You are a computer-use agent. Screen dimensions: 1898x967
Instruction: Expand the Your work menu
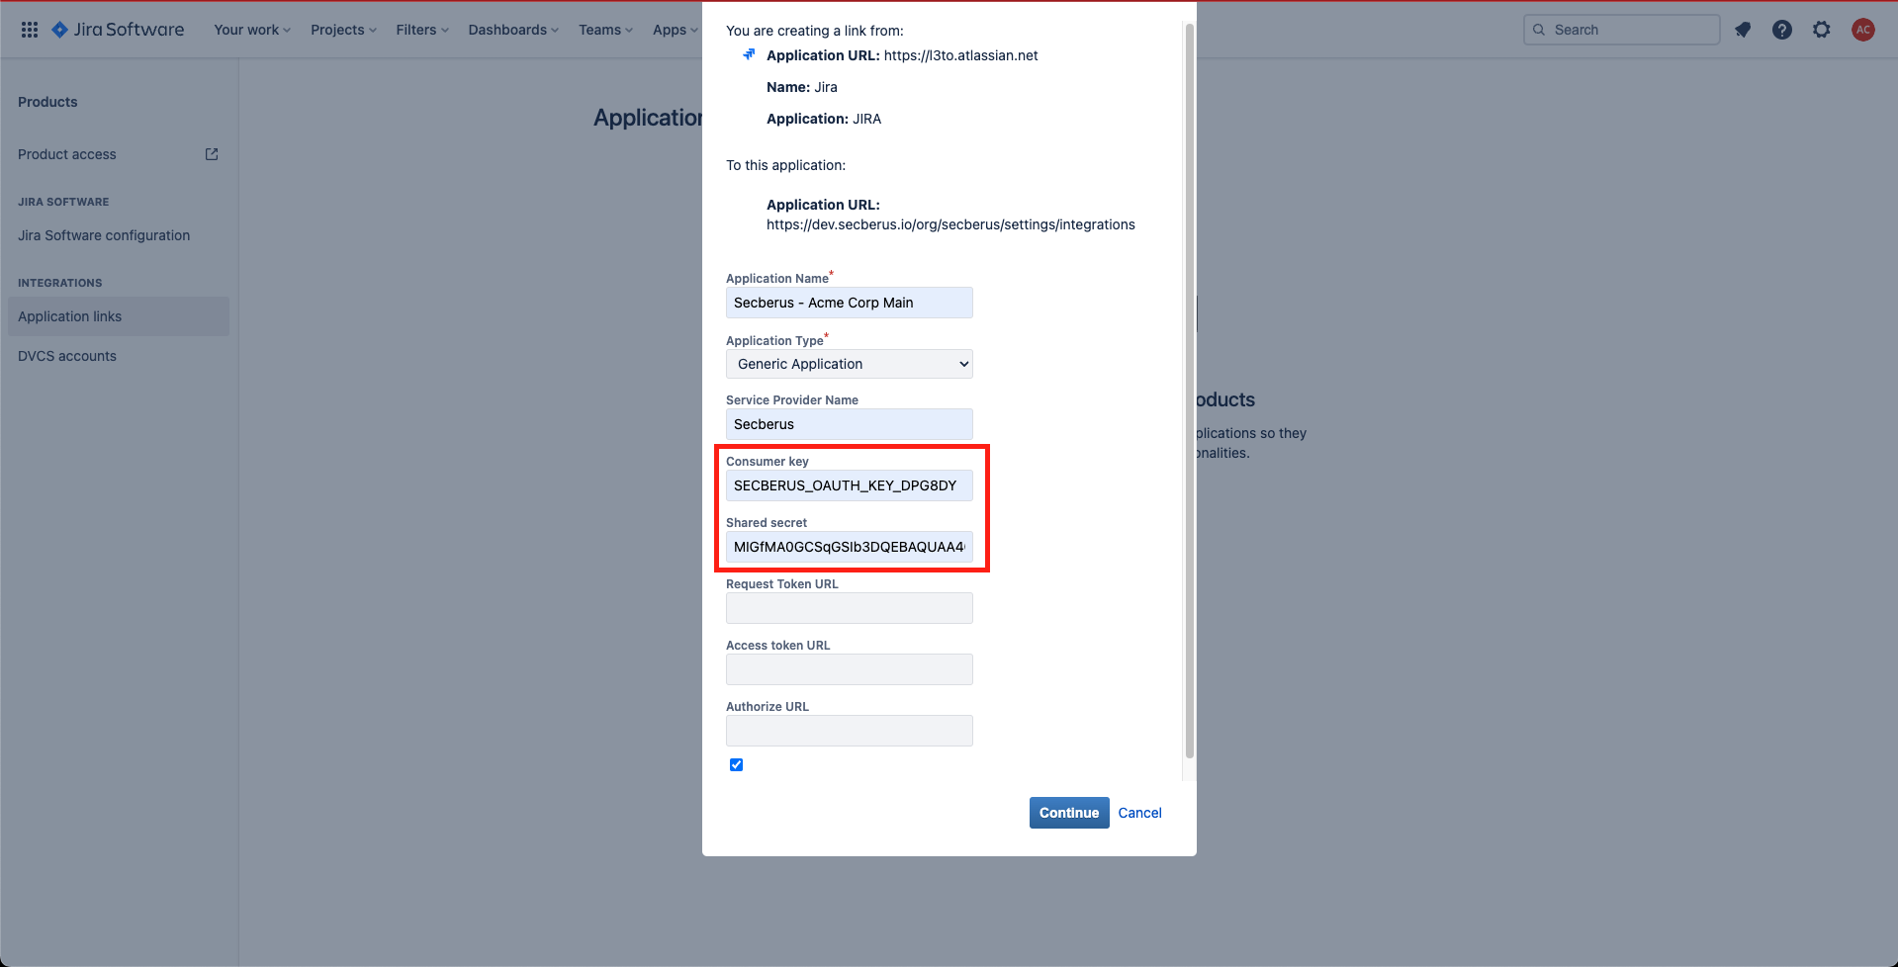point(252,30)
